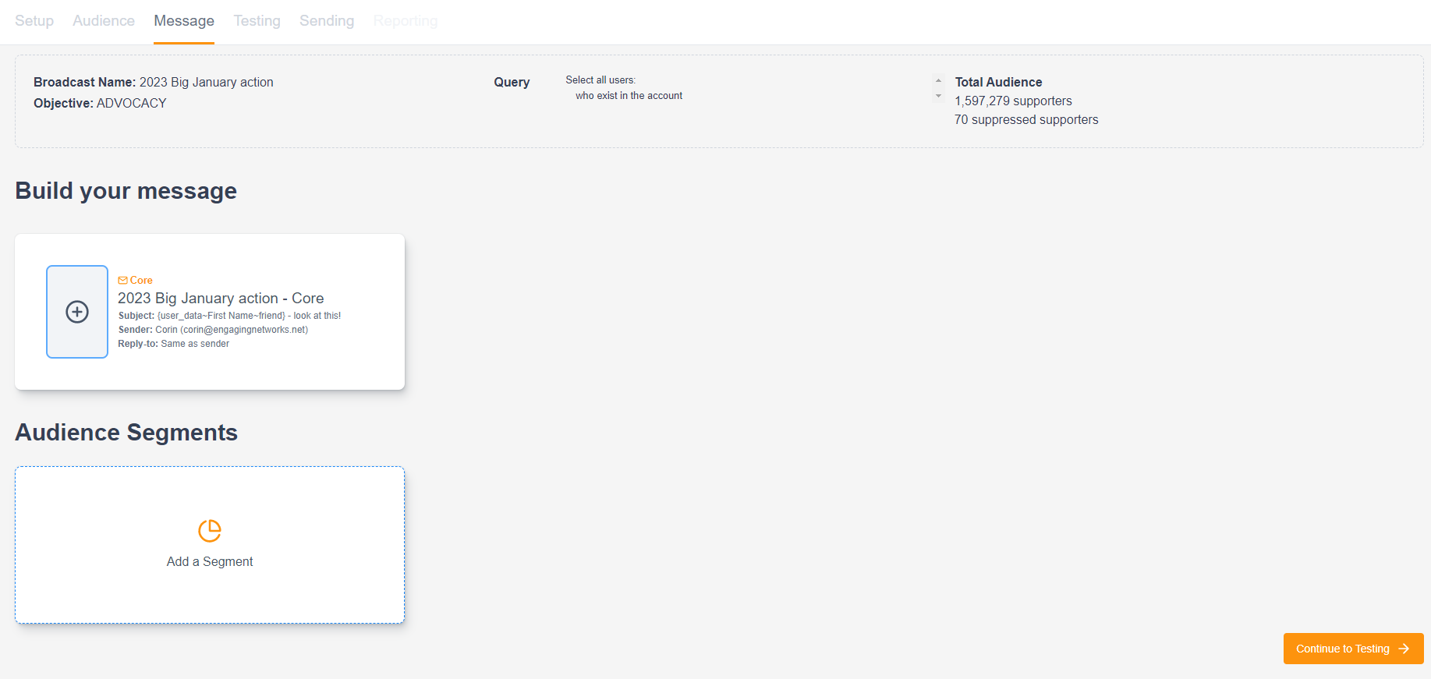Click the 70 suppressed supporters text

[x=1026, y=120]
